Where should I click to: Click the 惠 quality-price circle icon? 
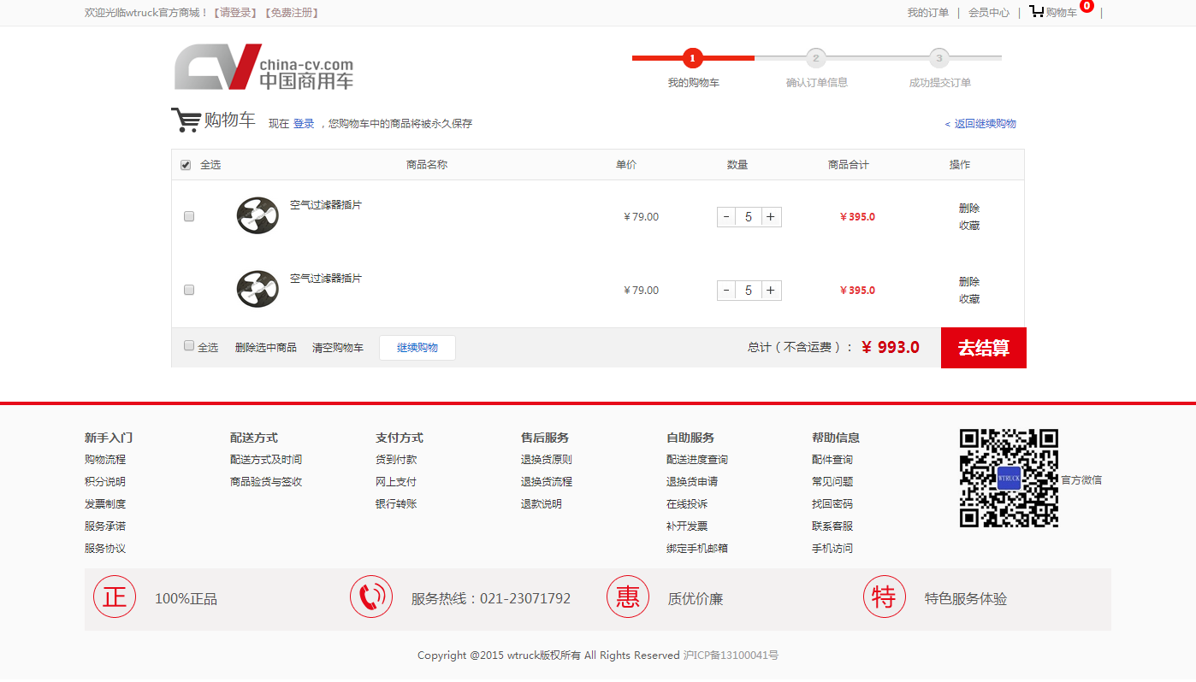(628, 597)
